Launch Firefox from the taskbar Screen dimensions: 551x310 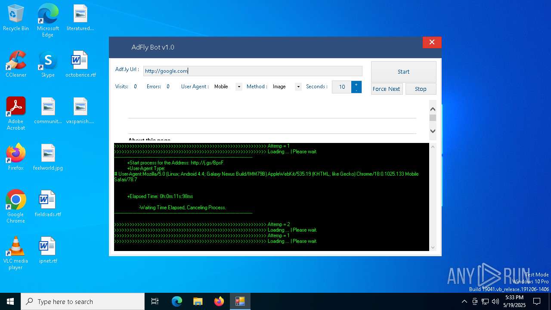click(x=219, y=301)
